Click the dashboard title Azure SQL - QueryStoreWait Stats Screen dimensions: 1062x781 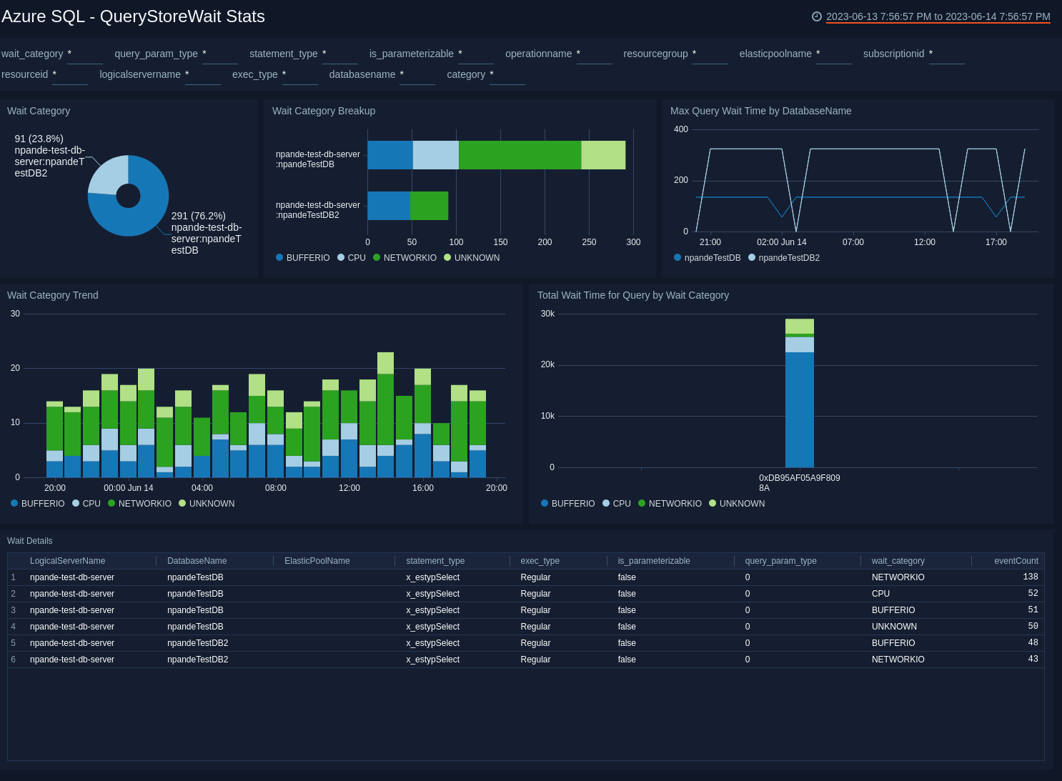[x=133, y=16]
